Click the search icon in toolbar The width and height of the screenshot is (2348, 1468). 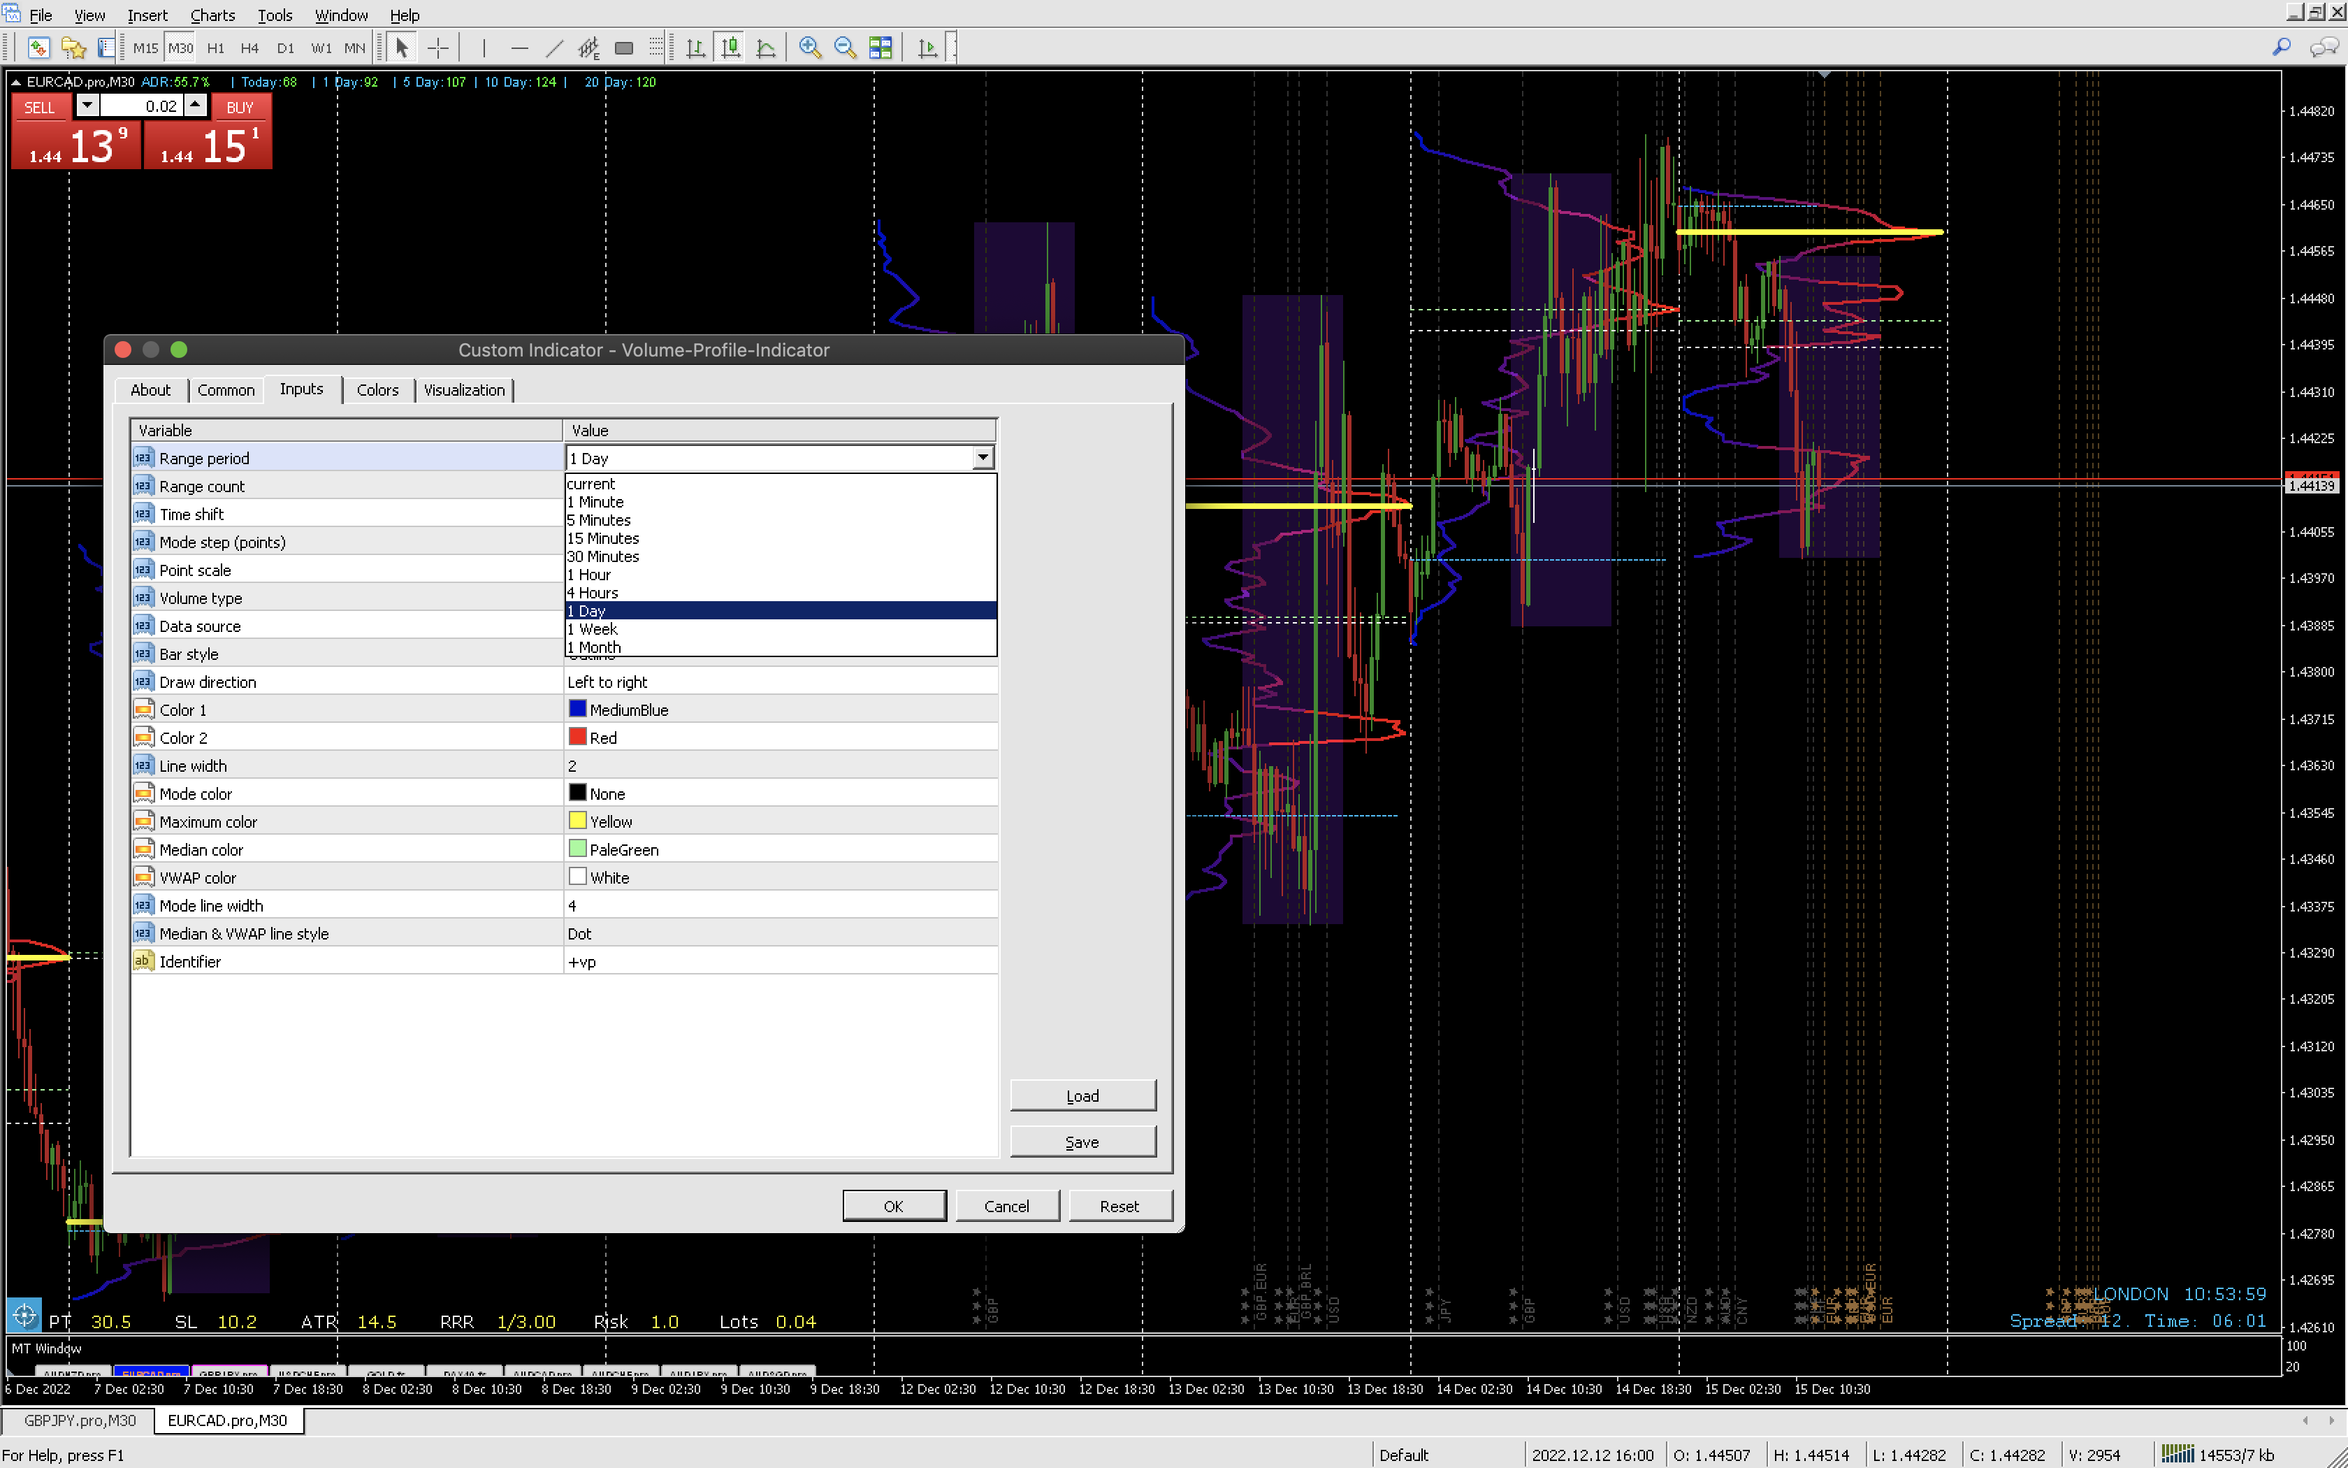pos(2281,47)
